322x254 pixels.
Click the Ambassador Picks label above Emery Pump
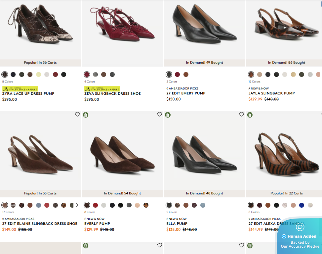182,88
